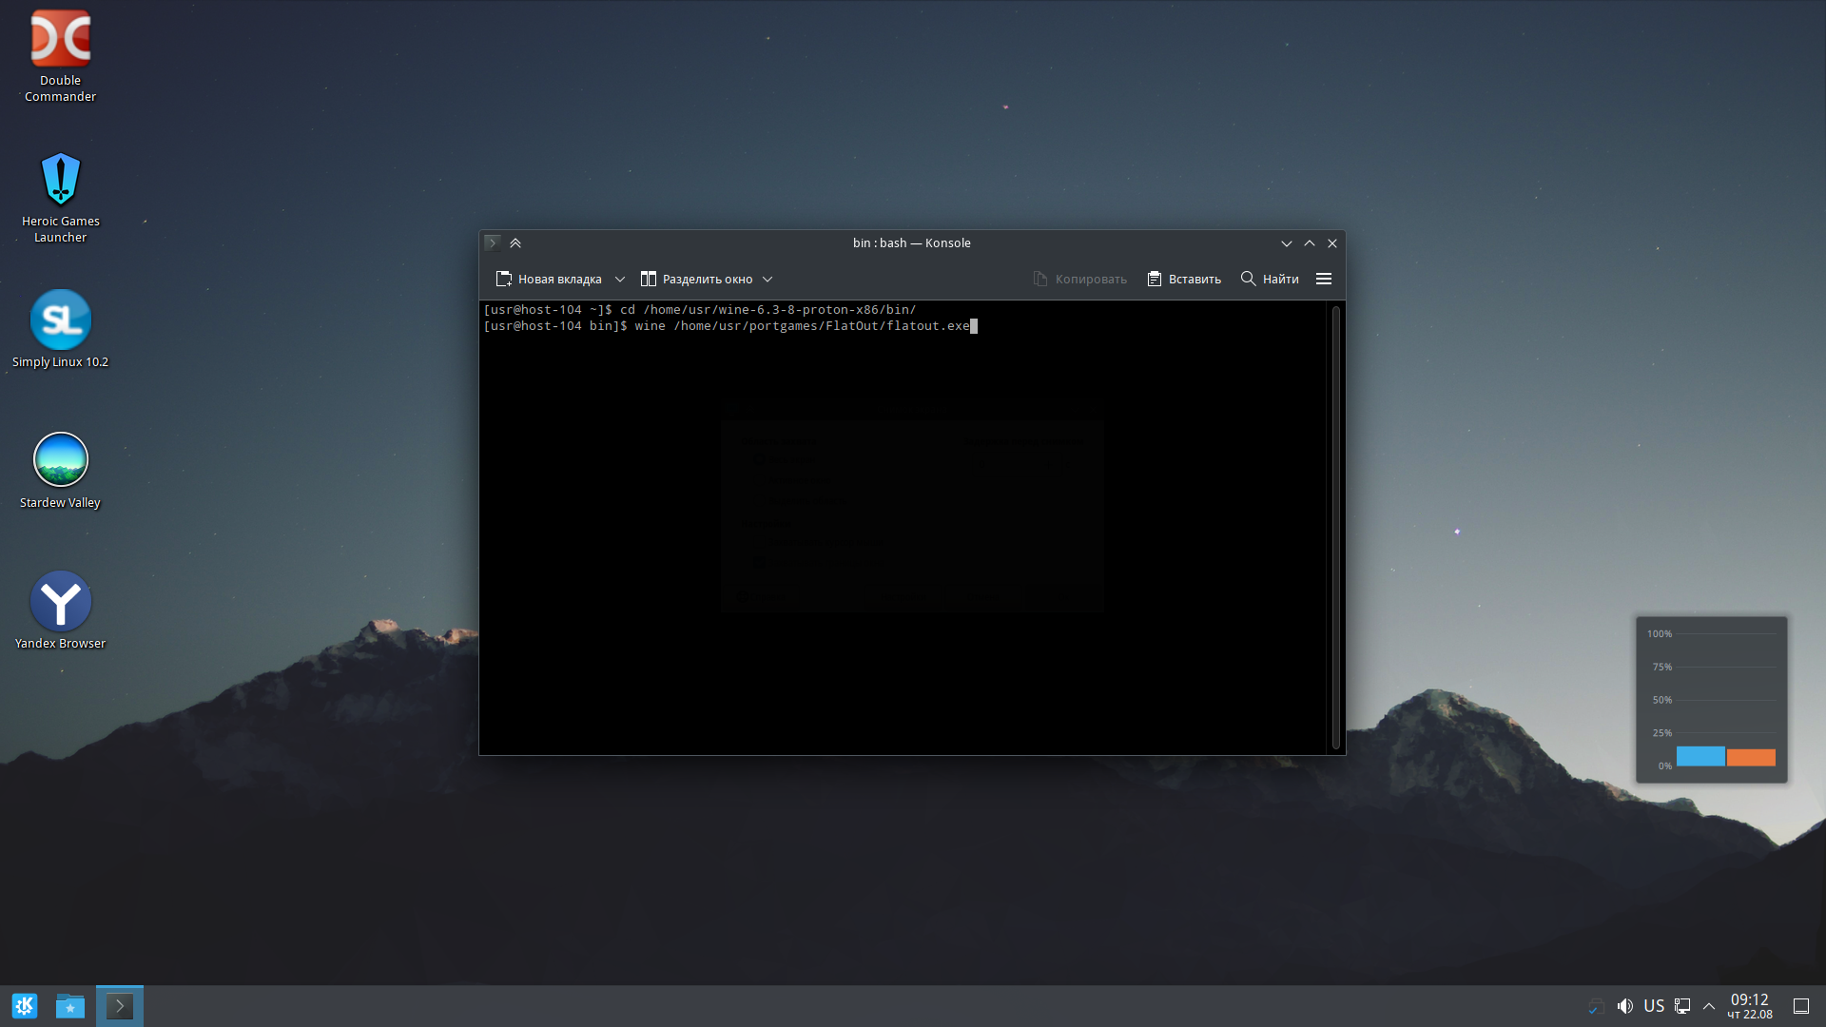Screen dimensions: 1826x1027
Task: Open Stardew Valley desktop icon
Action: click(x=60, y=460)
